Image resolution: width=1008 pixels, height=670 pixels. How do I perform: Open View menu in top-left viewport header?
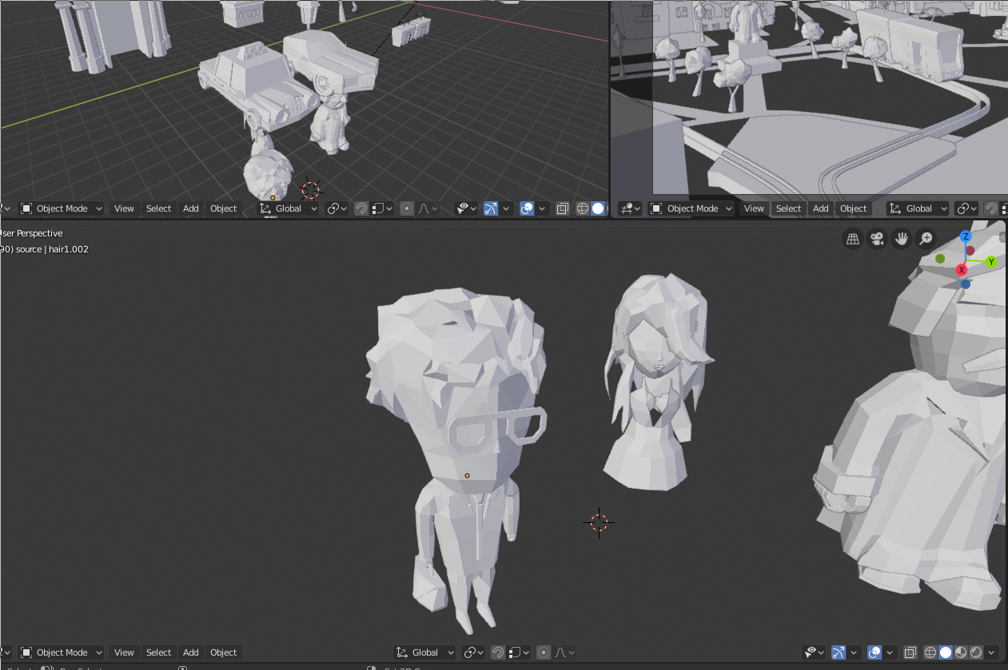click(x=124, y=208)
